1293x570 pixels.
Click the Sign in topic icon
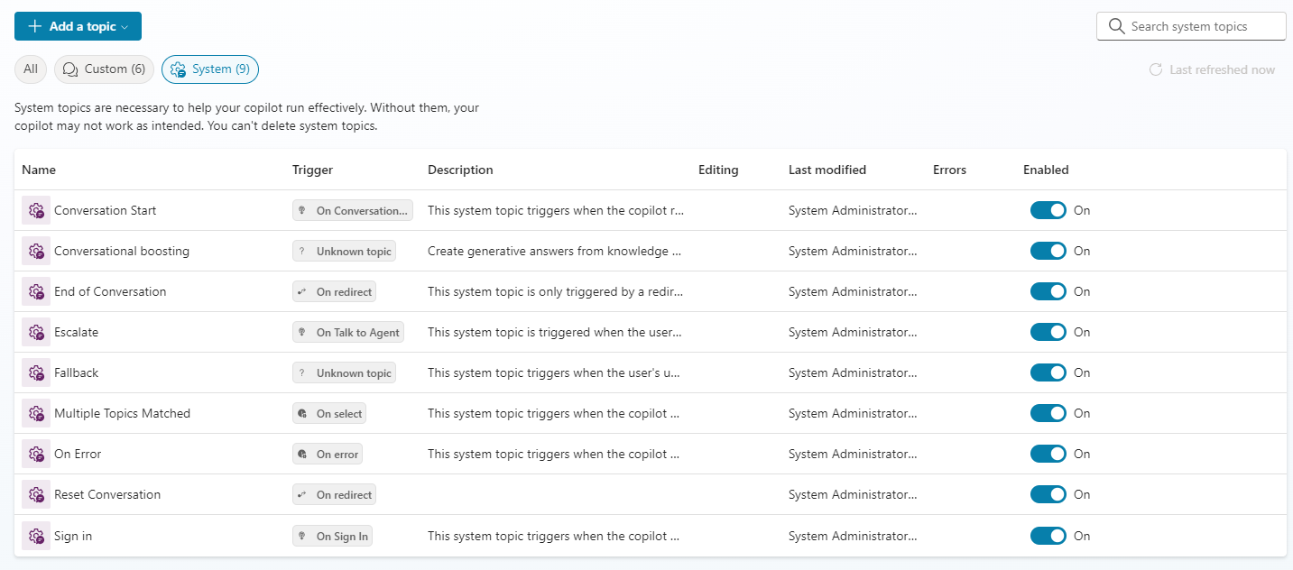(36, 536)
